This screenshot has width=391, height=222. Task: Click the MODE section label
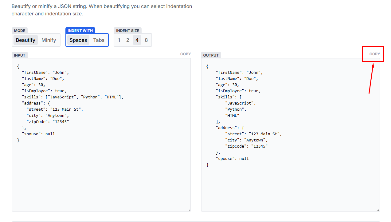(19, 30)
